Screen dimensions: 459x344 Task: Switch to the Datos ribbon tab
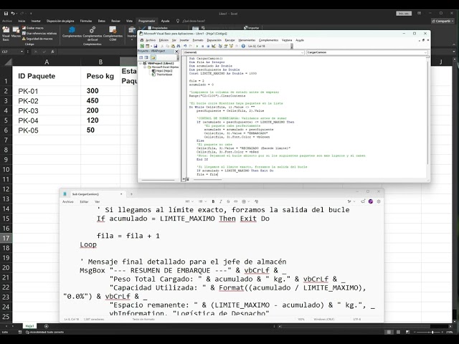point(102,21)
